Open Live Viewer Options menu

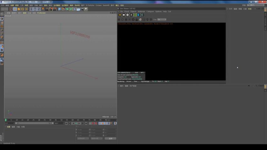[158, 11]
